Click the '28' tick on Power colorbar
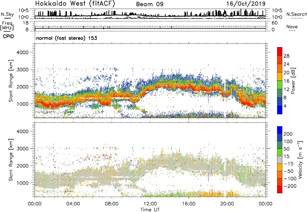The width and height of the screenshot is (307, 212). [286, 56]
